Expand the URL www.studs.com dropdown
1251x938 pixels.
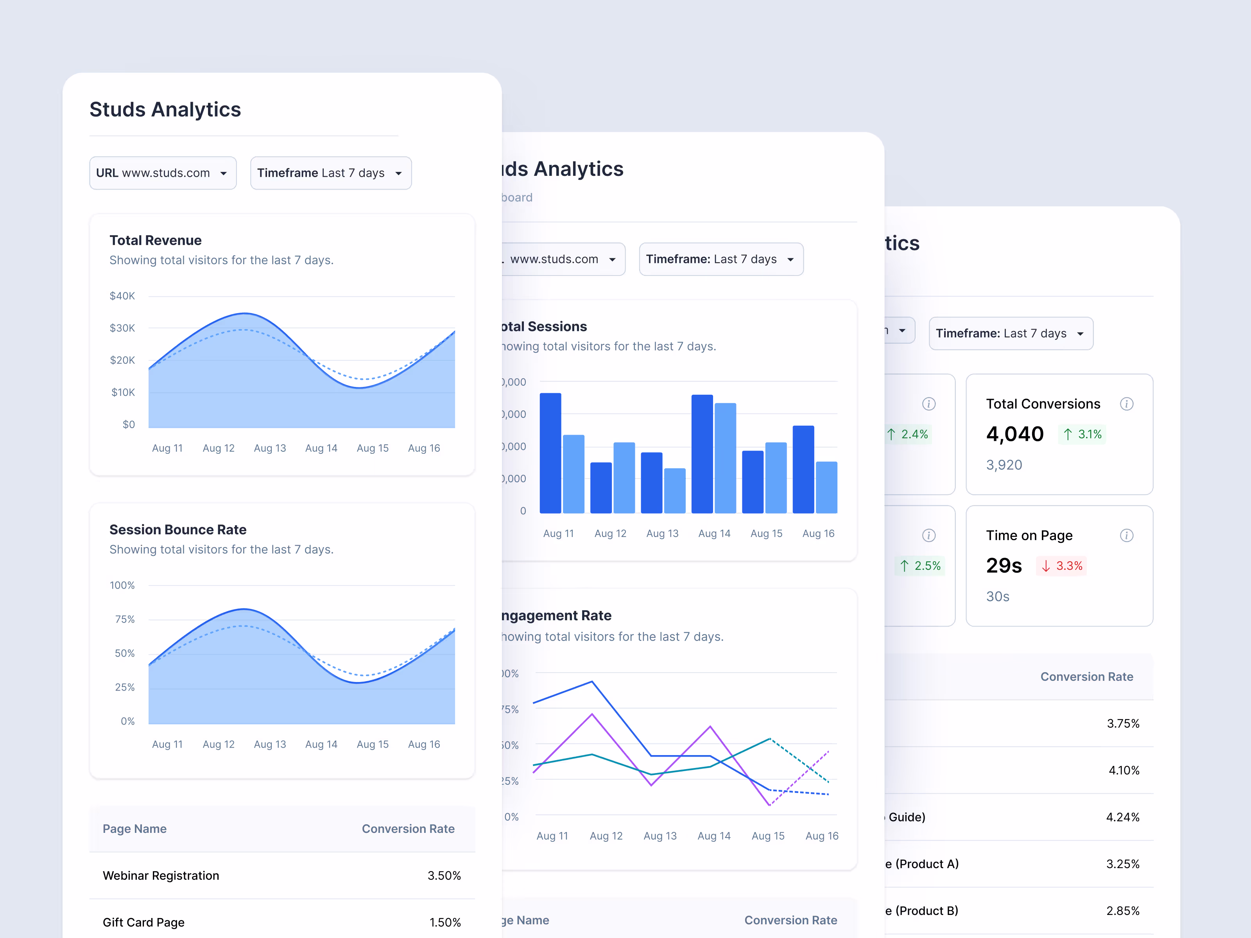(x=163, y=173)
